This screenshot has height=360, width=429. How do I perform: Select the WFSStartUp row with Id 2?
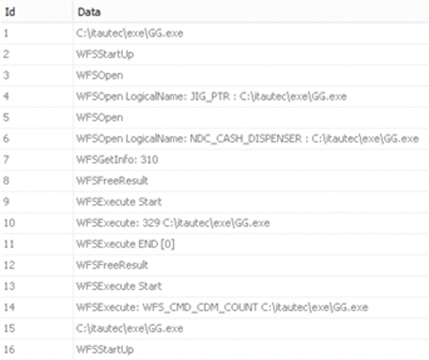(215, 54)
